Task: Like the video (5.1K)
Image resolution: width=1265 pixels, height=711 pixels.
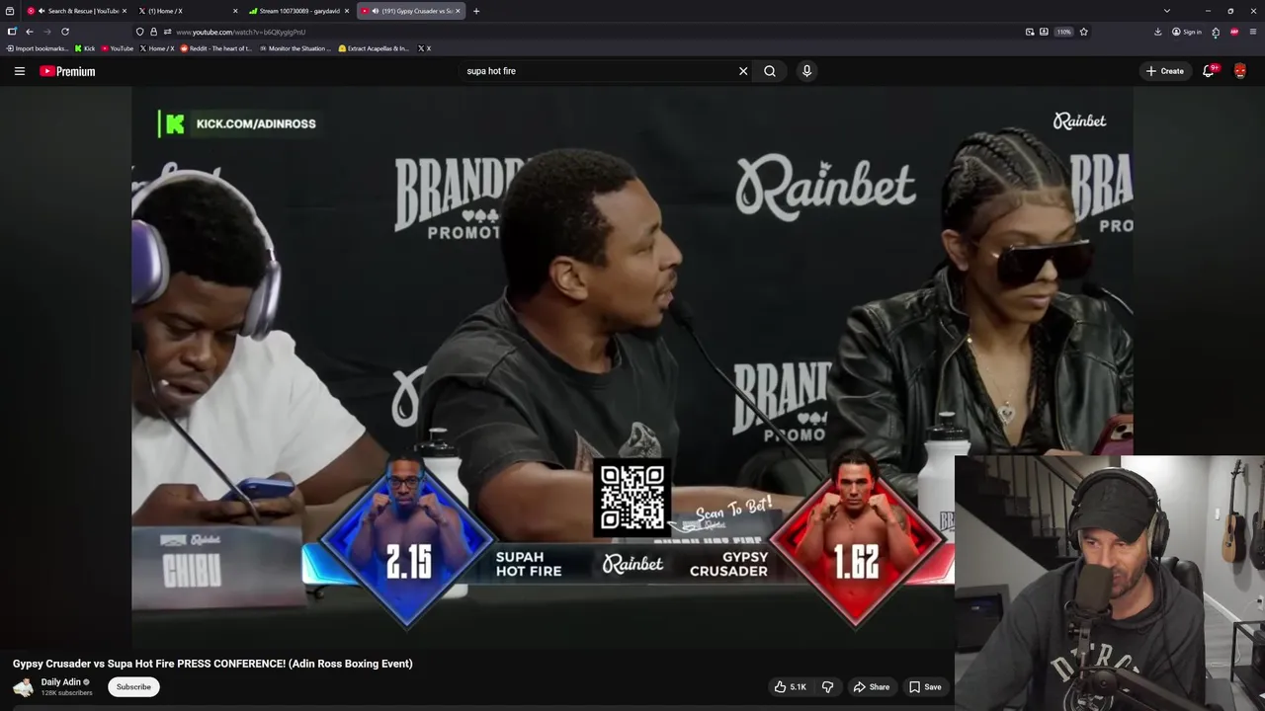Action: [x=790, y=687]
